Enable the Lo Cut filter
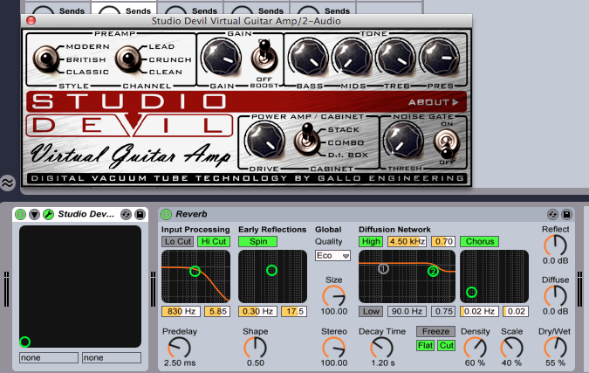This screenshot has width=589, height=373. [178, 241]
